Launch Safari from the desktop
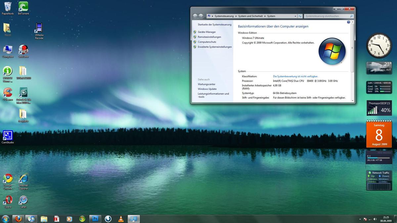 click(23, 202)
